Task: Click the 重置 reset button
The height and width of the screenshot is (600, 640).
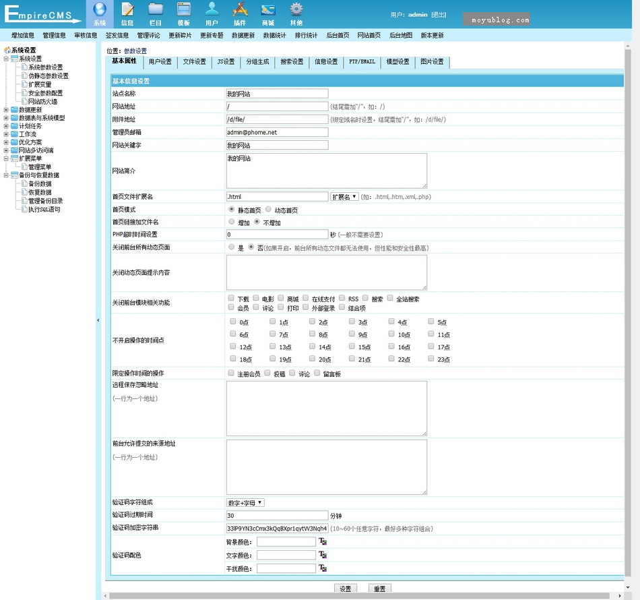Action: (x=379, y=588)
